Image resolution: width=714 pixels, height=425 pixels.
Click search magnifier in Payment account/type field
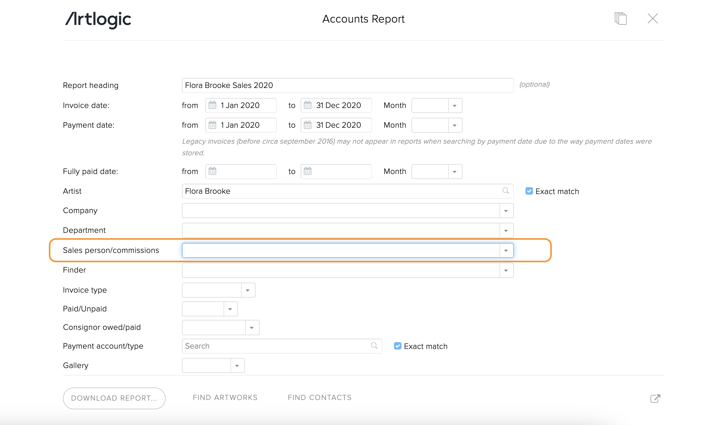374,346
